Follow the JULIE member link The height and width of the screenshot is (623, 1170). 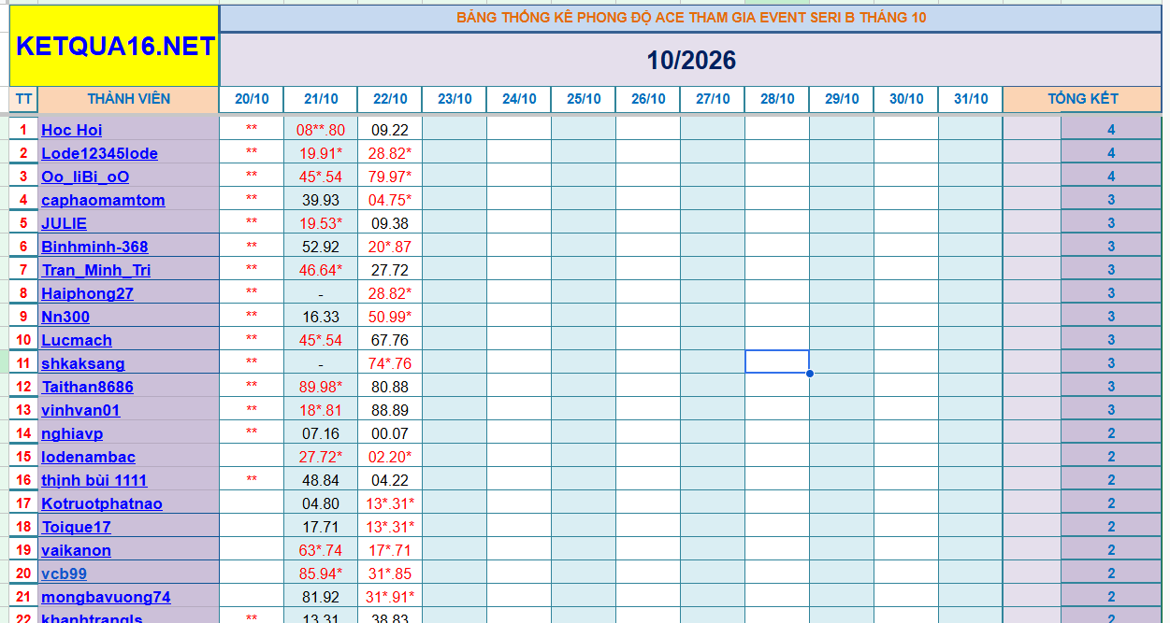[64, 223]
